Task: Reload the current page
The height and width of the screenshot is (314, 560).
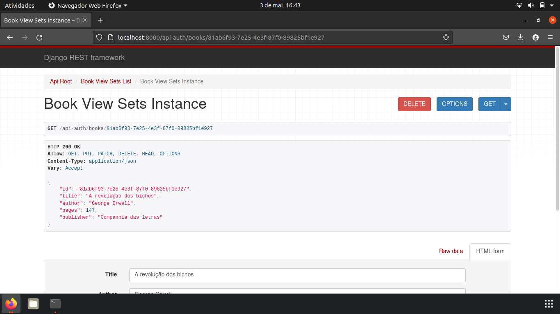Action: point(39,37)
